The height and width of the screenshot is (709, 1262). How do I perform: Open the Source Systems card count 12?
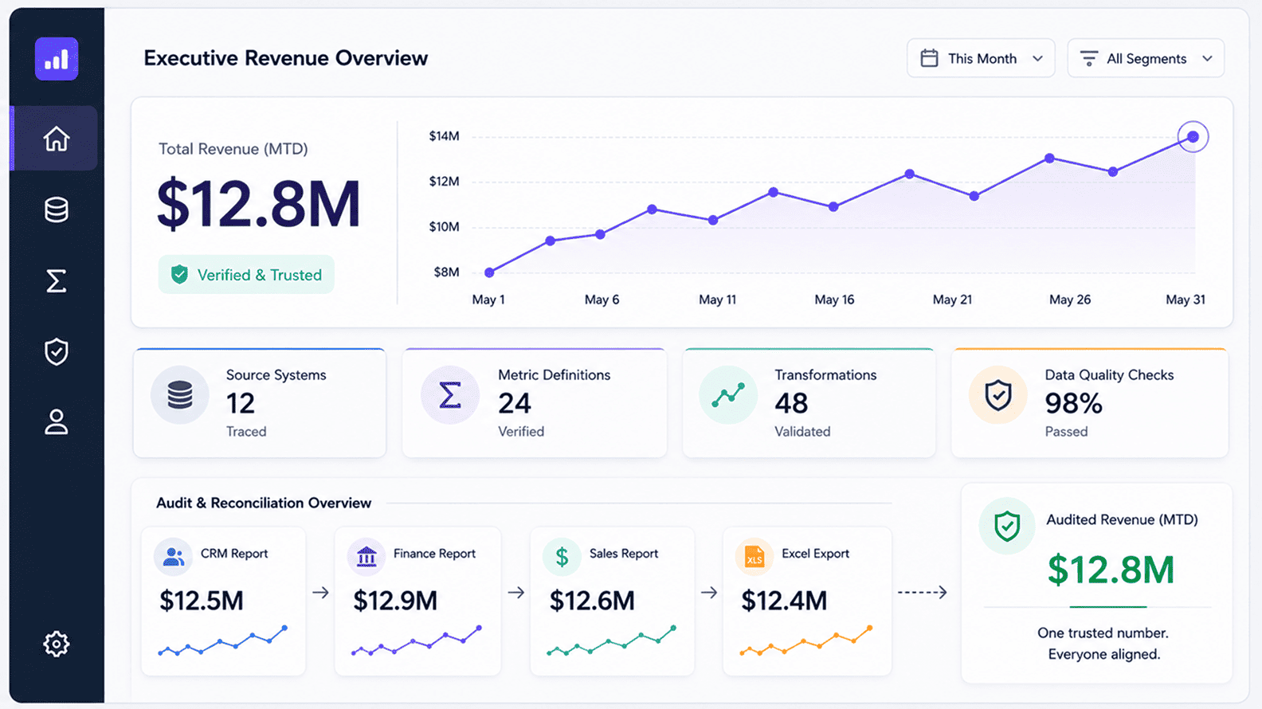click(241, 404)
